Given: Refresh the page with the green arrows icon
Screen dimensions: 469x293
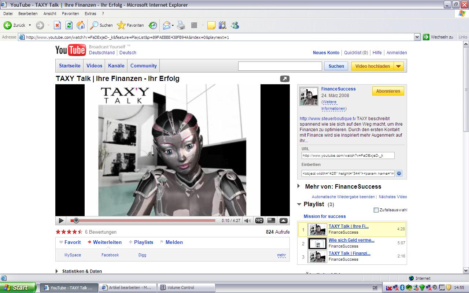Looking at the screenshot, I should [69, 25].
